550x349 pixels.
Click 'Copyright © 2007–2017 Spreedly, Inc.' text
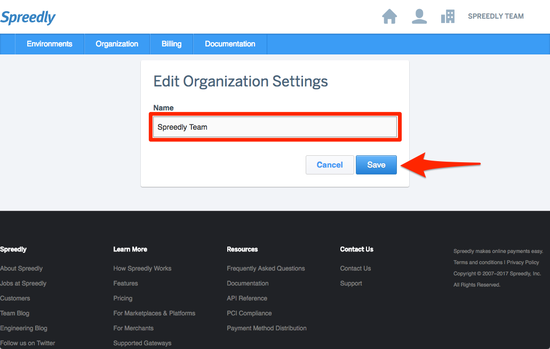coord(497,274)
